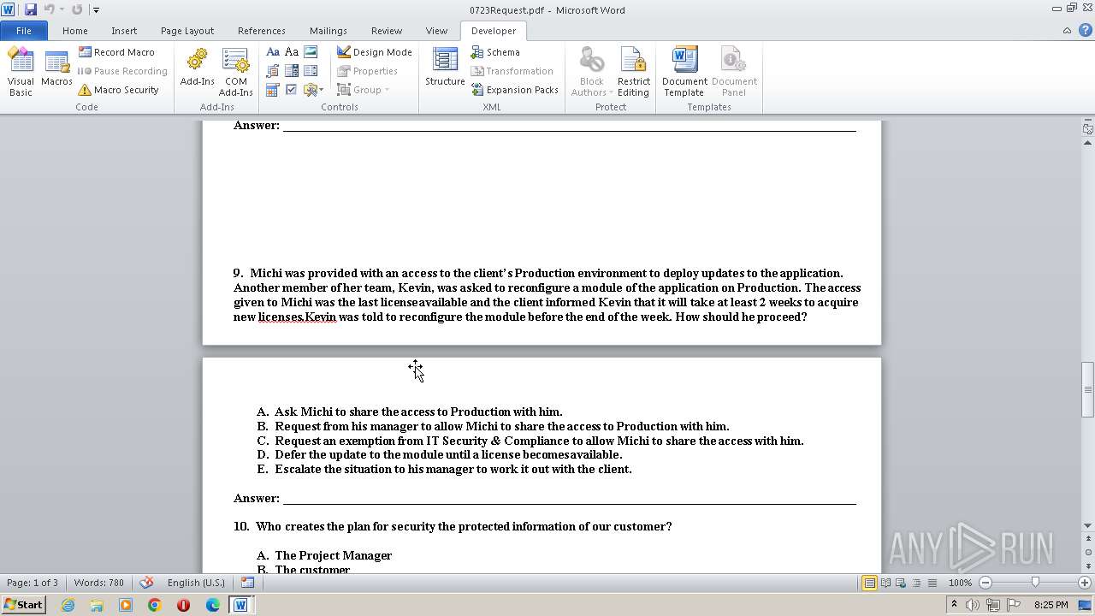Launch Google Chrome from taskbar
This screenshot has width=1095, height=616.
(154, 605)
